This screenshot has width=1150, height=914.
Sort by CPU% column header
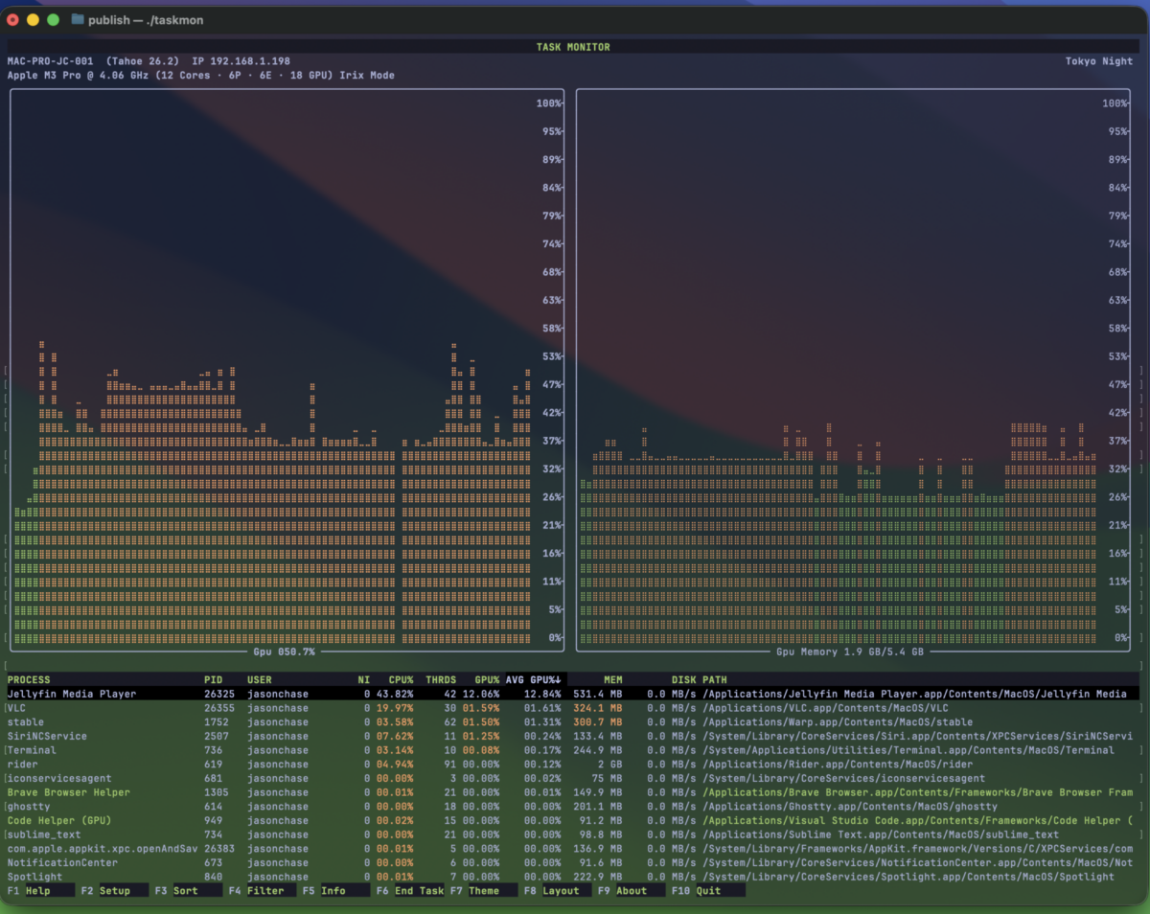point(402,680)
